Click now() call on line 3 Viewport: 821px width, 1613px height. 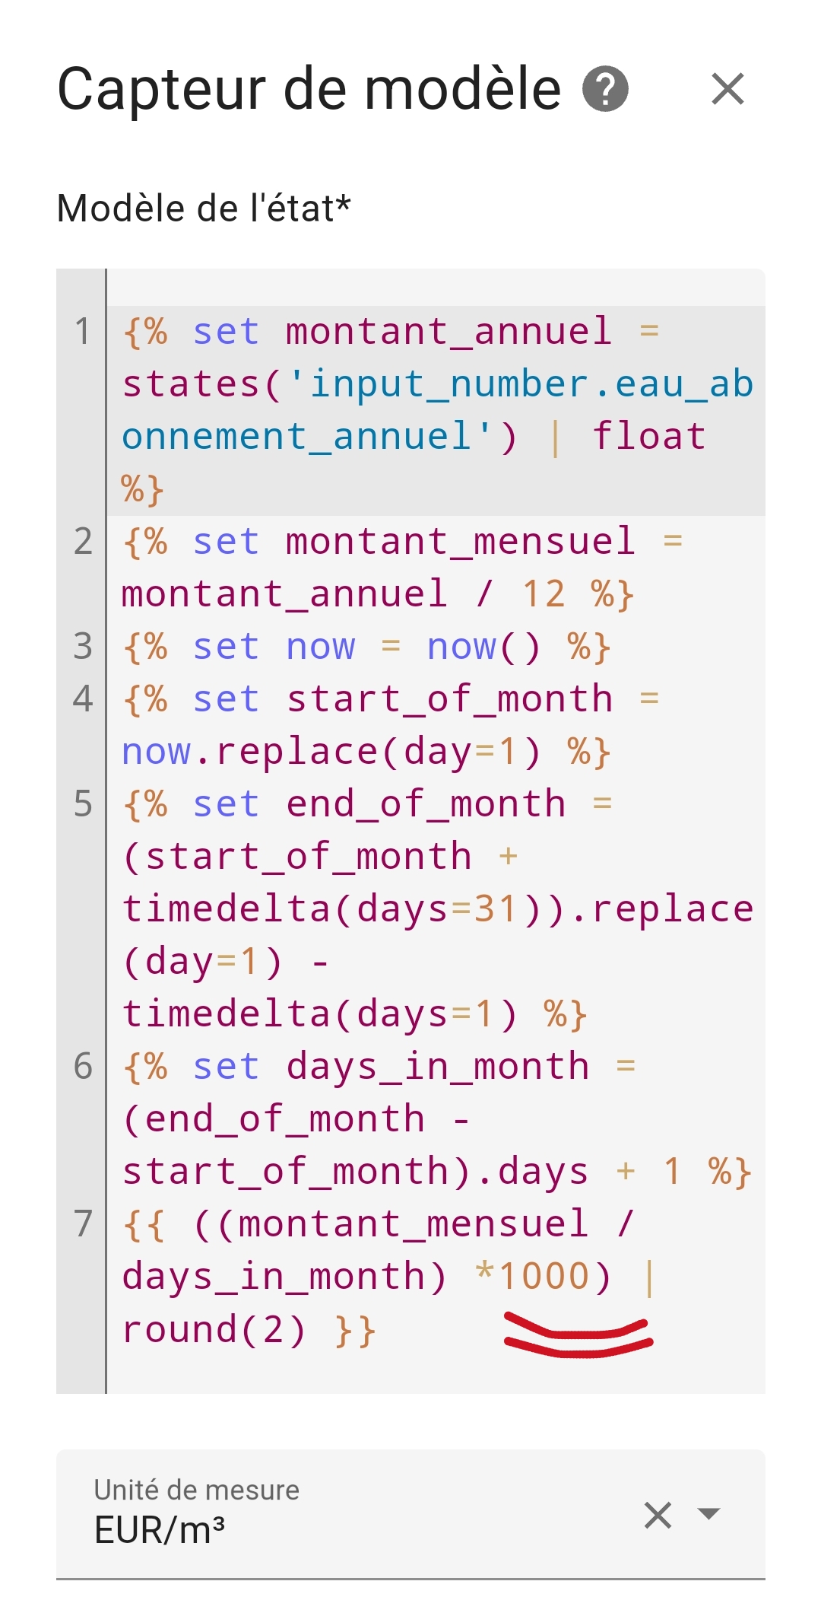(x=483, y=647)
